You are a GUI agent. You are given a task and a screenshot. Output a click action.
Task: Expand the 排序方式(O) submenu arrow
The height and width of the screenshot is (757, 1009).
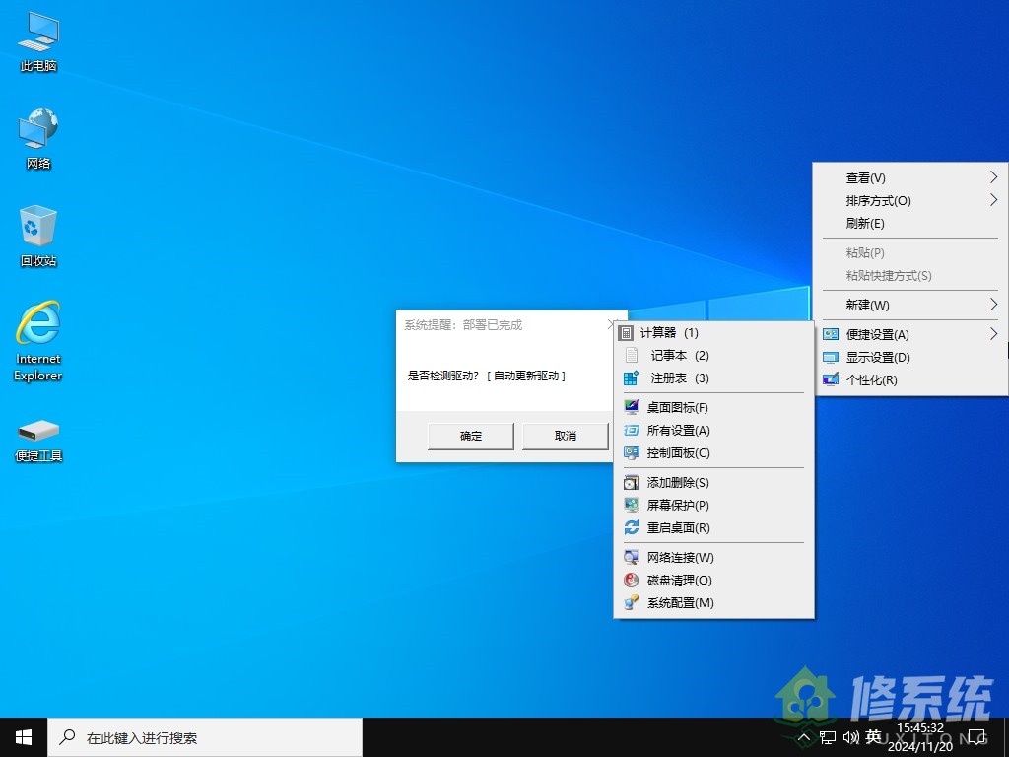[993, 200]
